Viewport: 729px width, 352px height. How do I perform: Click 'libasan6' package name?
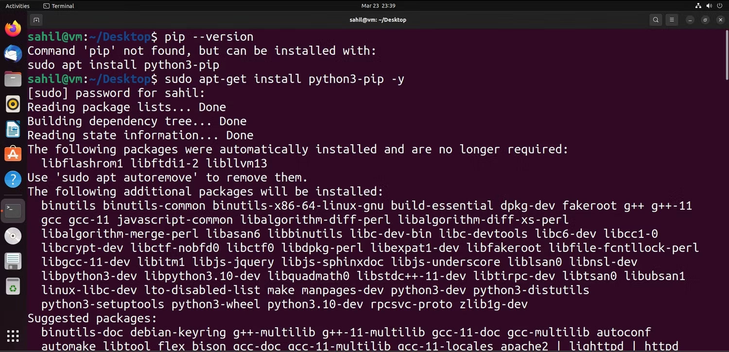(233, 234)
